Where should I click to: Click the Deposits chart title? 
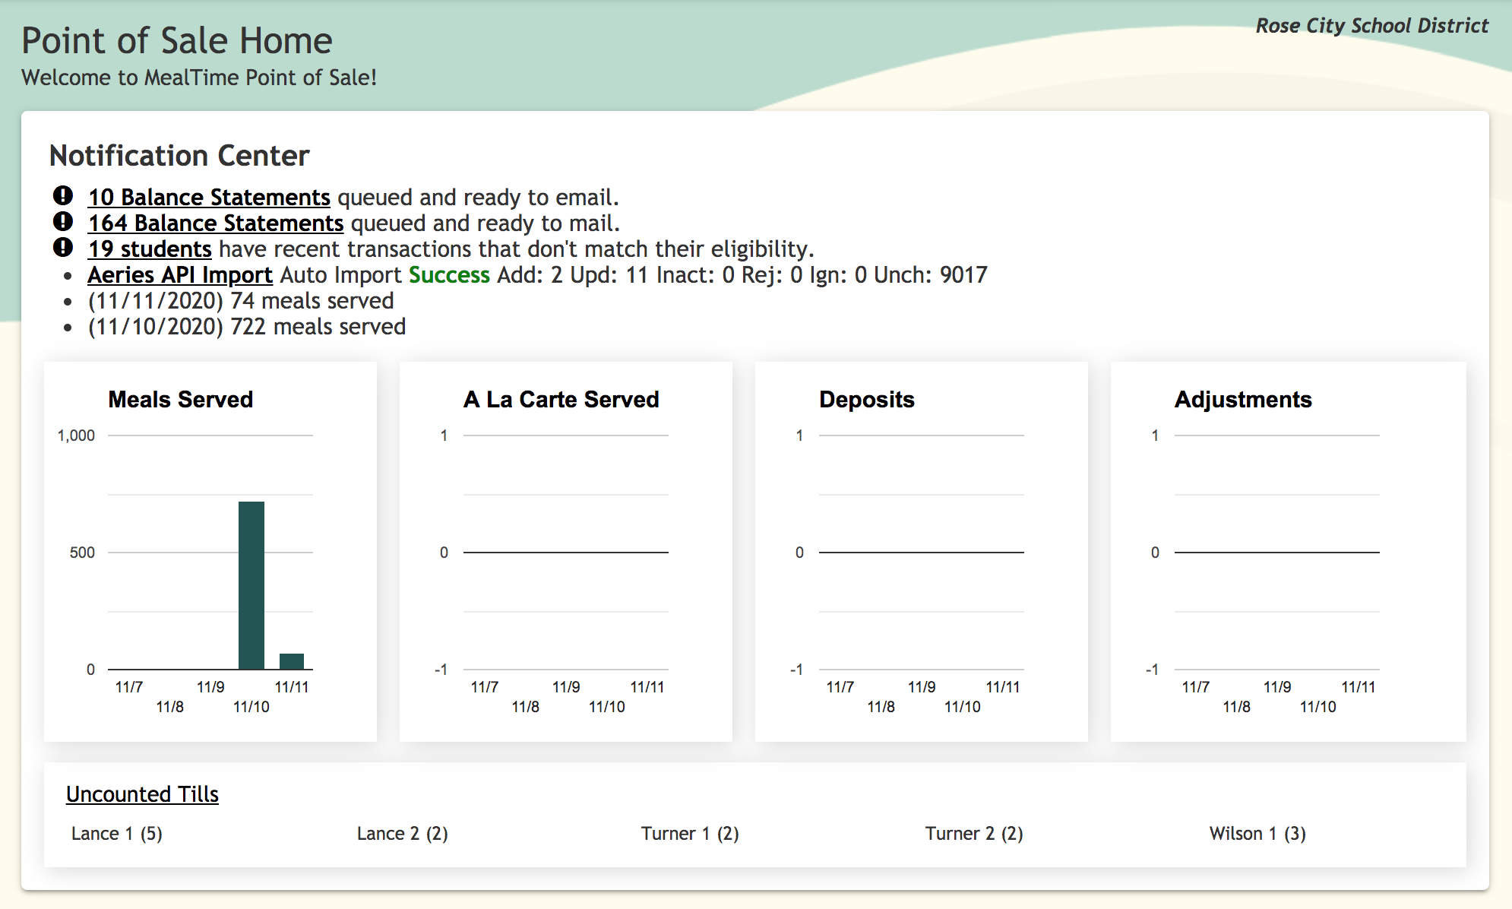[867, 400]
